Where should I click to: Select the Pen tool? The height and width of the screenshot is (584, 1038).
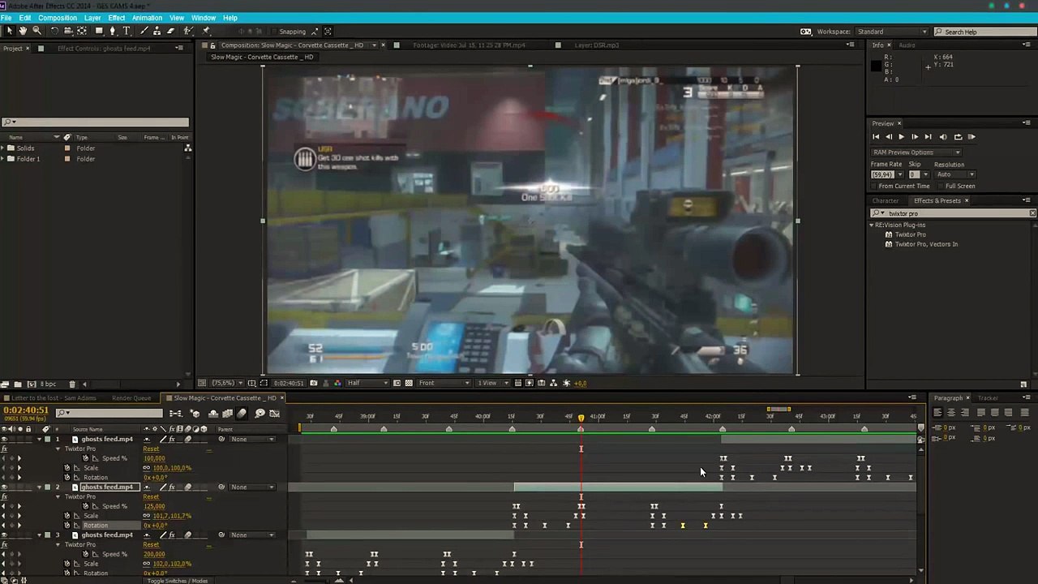(113, 31)
